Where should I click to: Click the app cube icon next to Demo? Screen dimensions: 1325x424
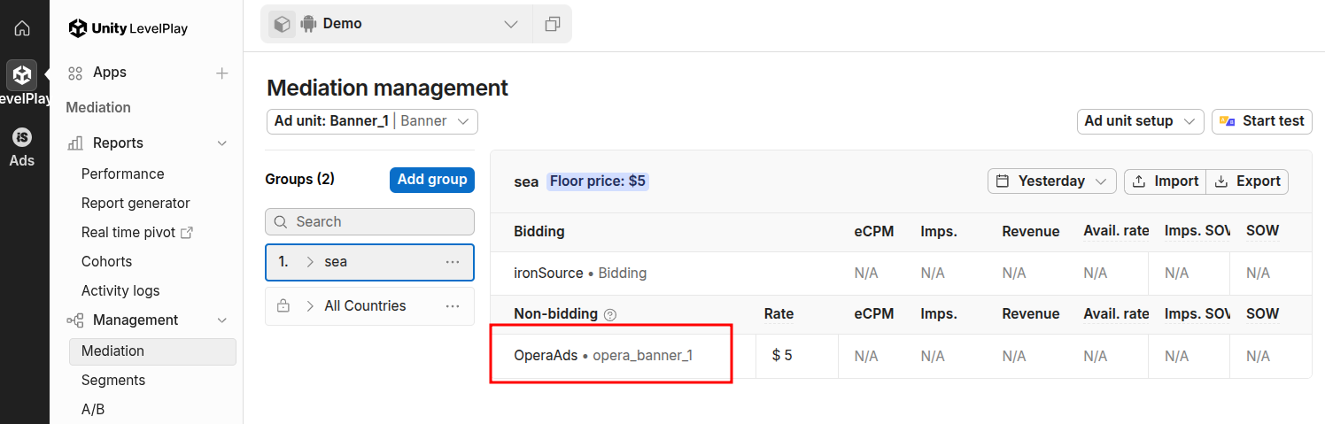pos(282,24)
